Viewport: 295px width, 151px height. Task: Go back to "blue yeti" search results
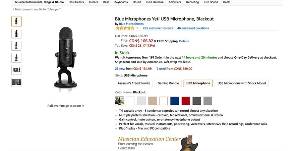38,9
